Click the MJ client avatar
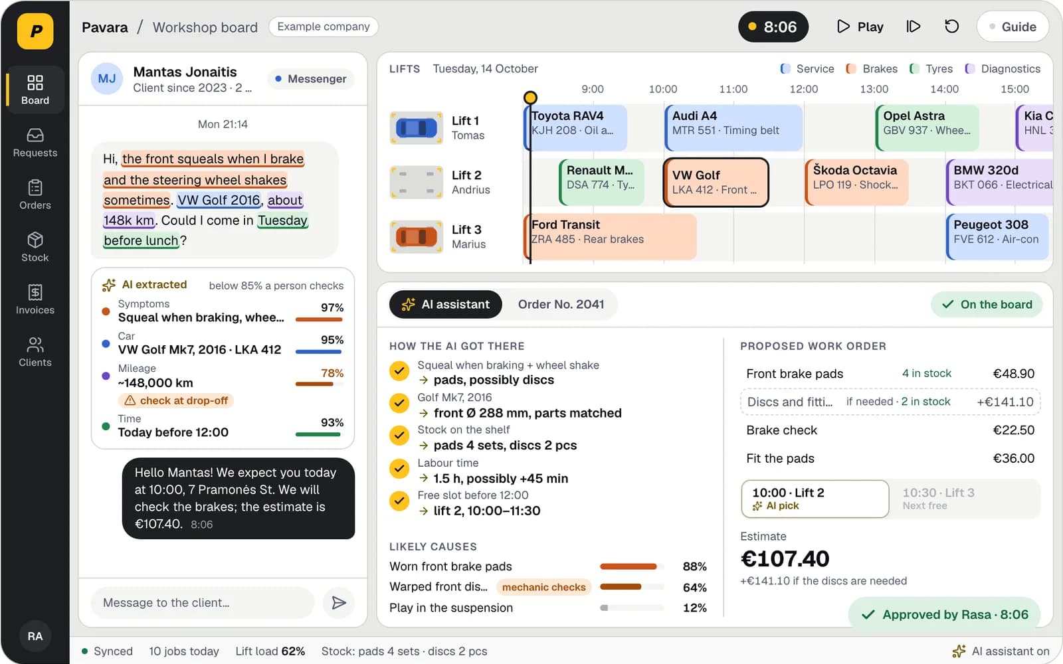Screen dimensions: 1063x664 (107, 79)
